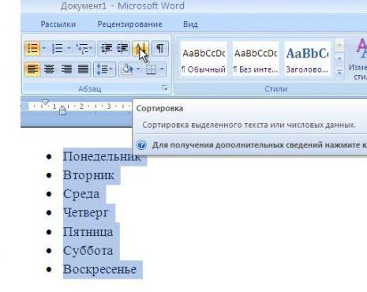Apply bottom border button

[151, 69]
